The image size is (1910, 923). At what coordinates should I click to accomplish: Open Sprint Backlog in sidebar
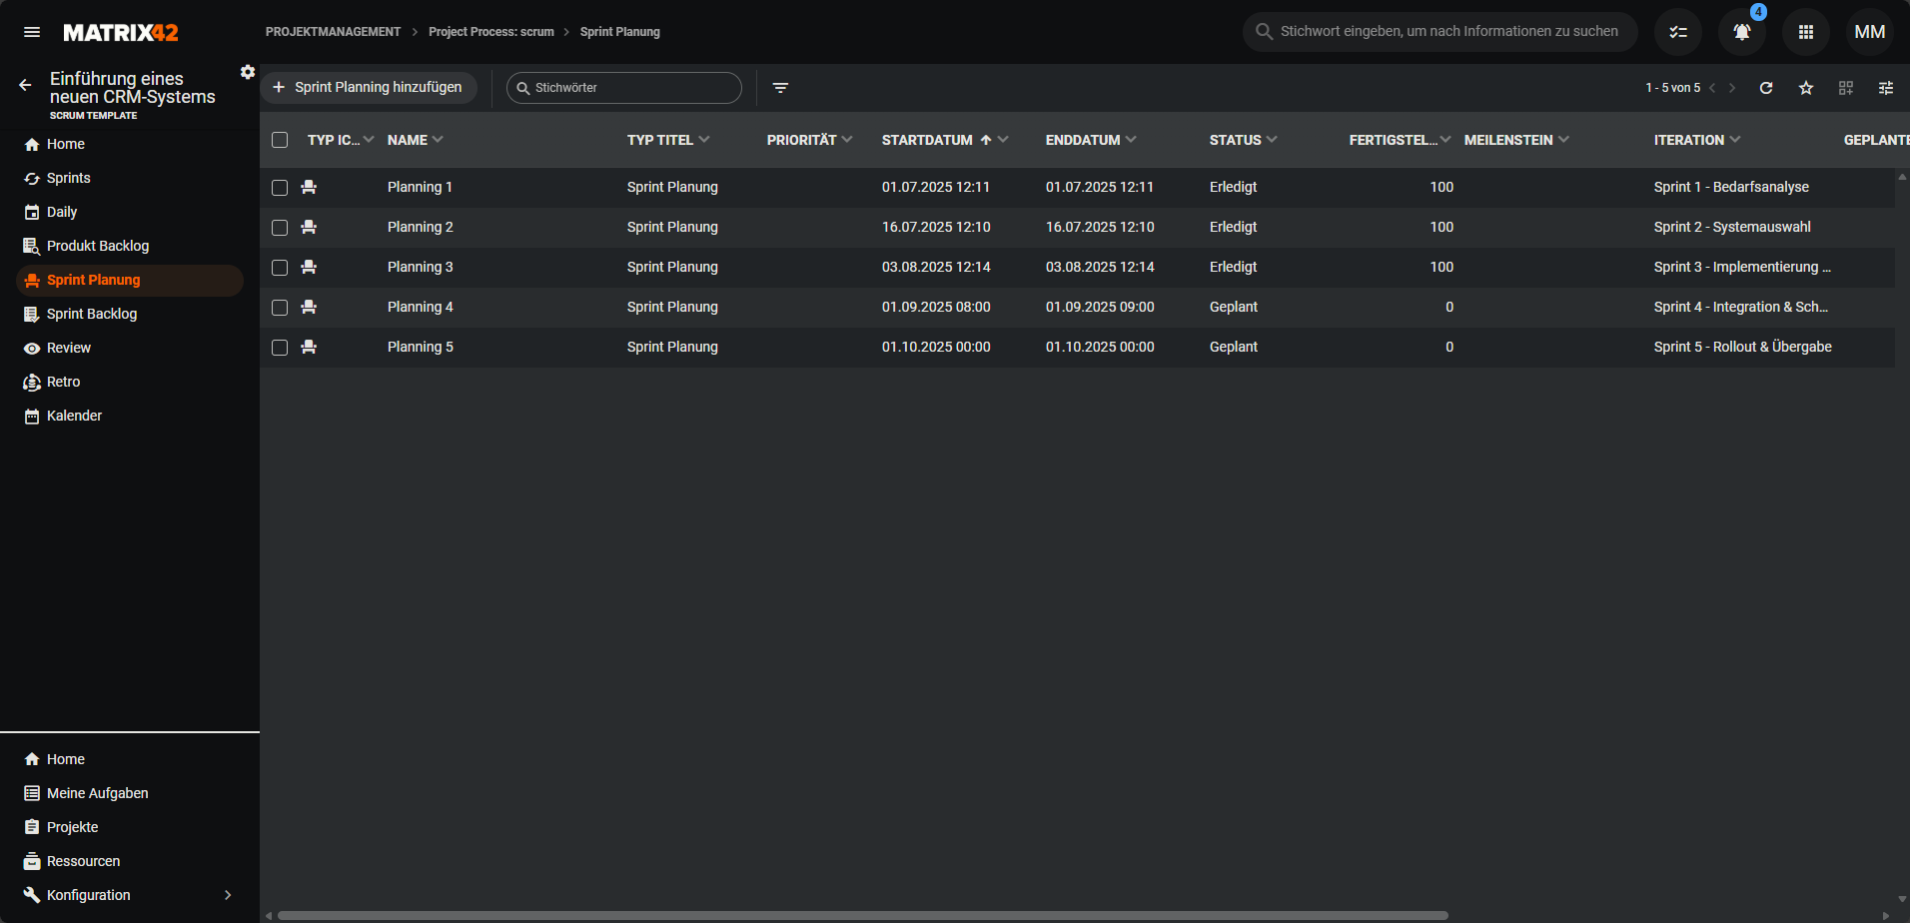coord(92,314)
